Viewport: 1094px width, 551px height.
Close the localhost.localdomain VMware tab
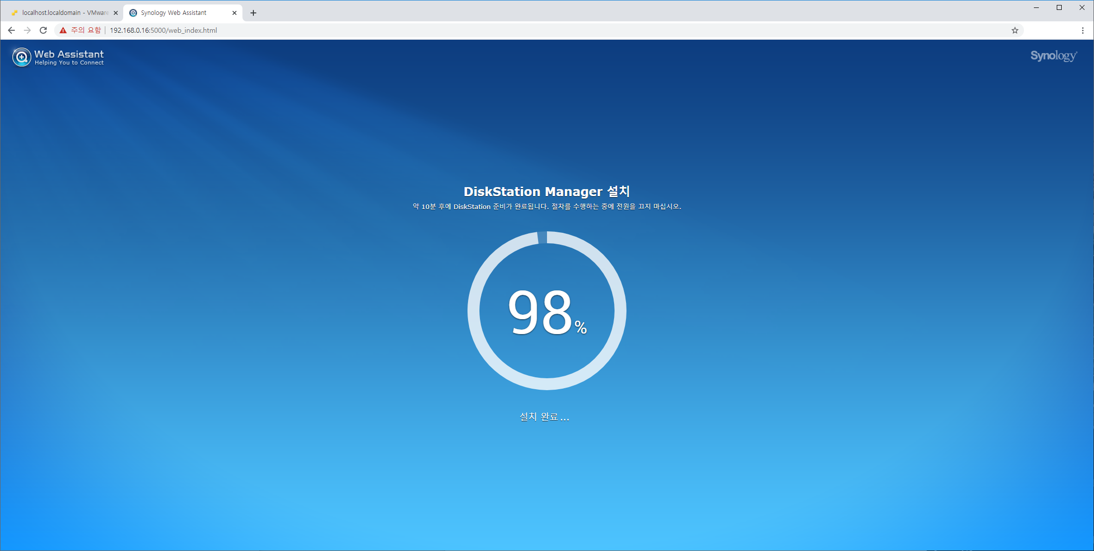[x=116, y=13]
